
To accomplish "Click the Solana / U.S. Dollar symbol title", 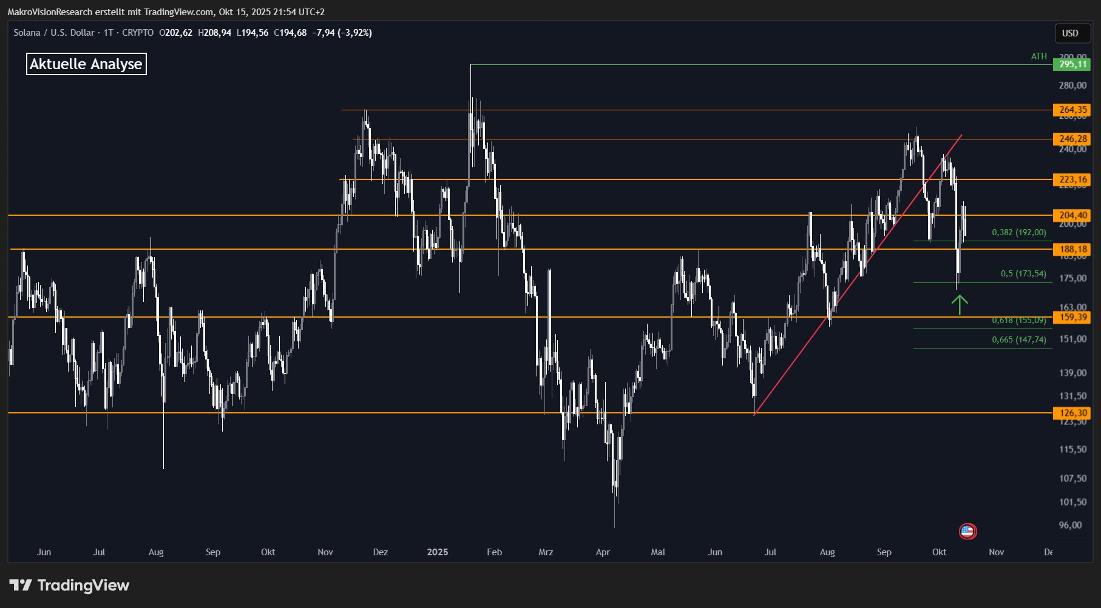I will pyautogui.click(x=54, y=33).
